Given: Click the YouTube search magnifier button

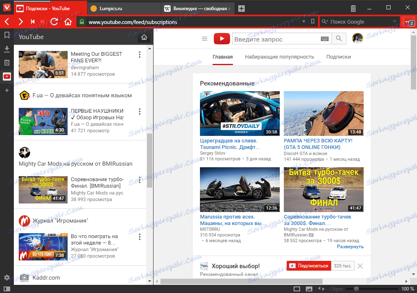Looking at the screenshot, I should tap(339, 39).
